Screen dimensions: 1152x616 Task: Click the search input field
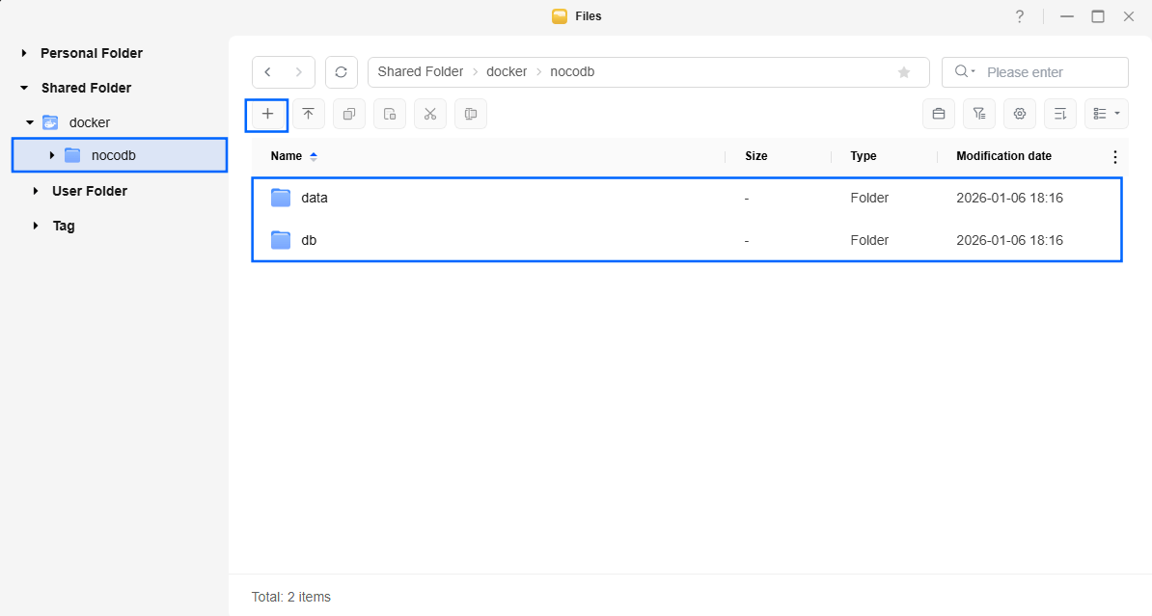coord(1052,72)
